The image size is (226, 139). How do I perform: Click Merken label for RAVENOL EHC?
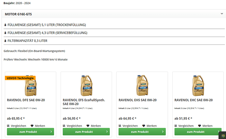point(207,126)
